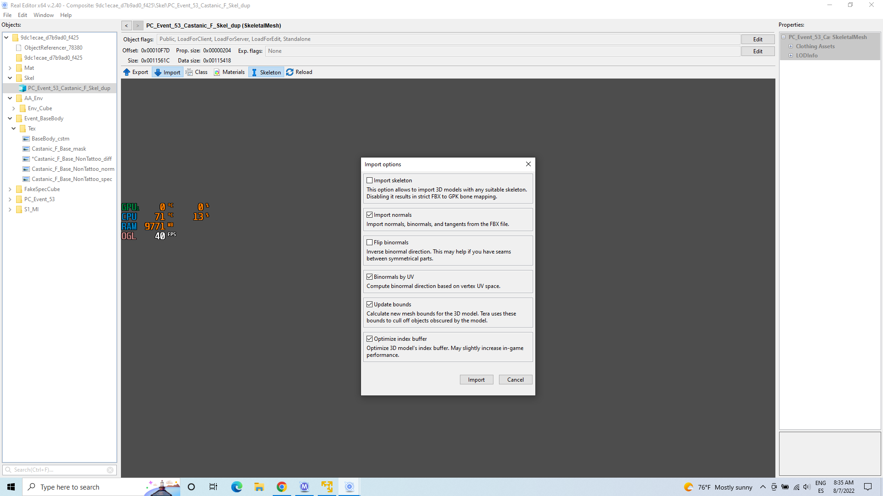Open the Class viewer icon
The width and height of the screenshot is (883, 496).
[x=189, y=72]
